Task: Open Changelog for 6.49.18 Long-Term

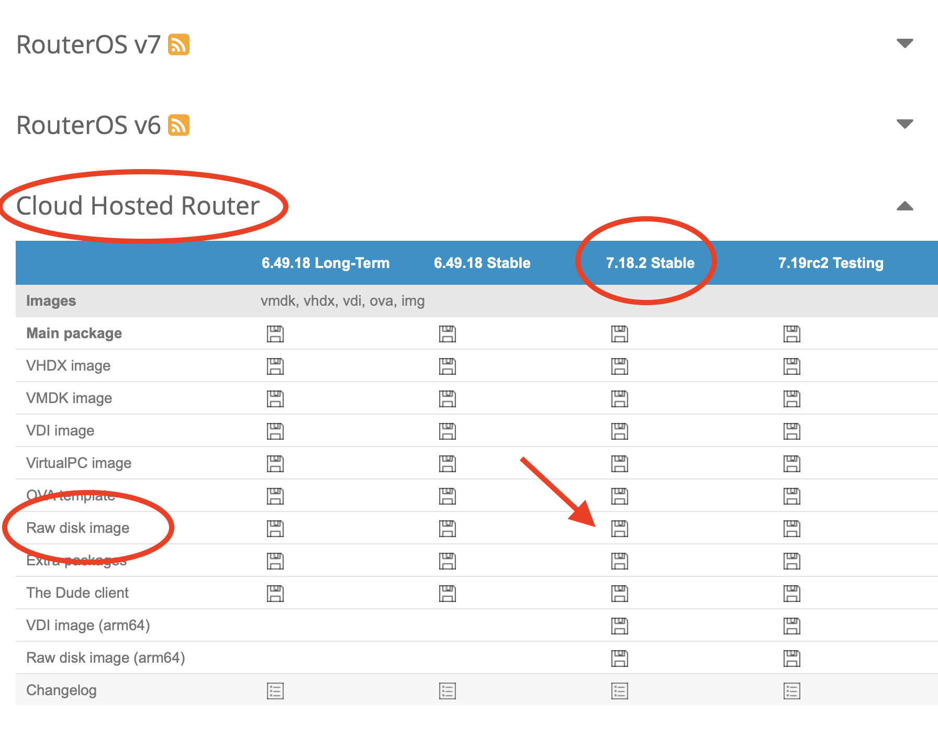Action: 275,691
